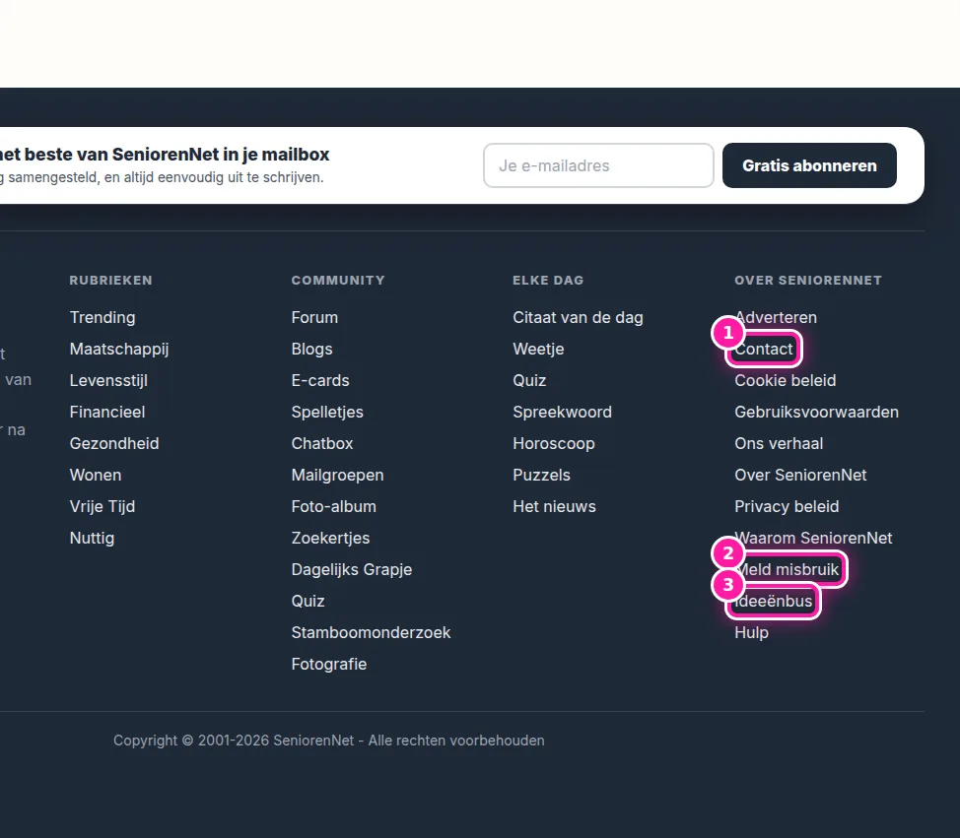Open the Gebruiksvoorwaarden link
Viewport: 960px width, 838px height.
point(816,413)
